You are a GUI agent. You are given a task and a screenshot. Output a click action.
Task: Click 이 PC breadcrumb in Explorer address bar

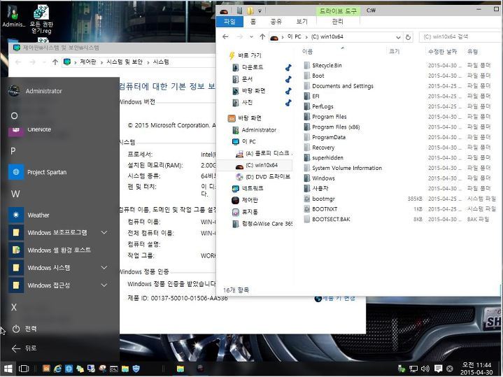295,37
